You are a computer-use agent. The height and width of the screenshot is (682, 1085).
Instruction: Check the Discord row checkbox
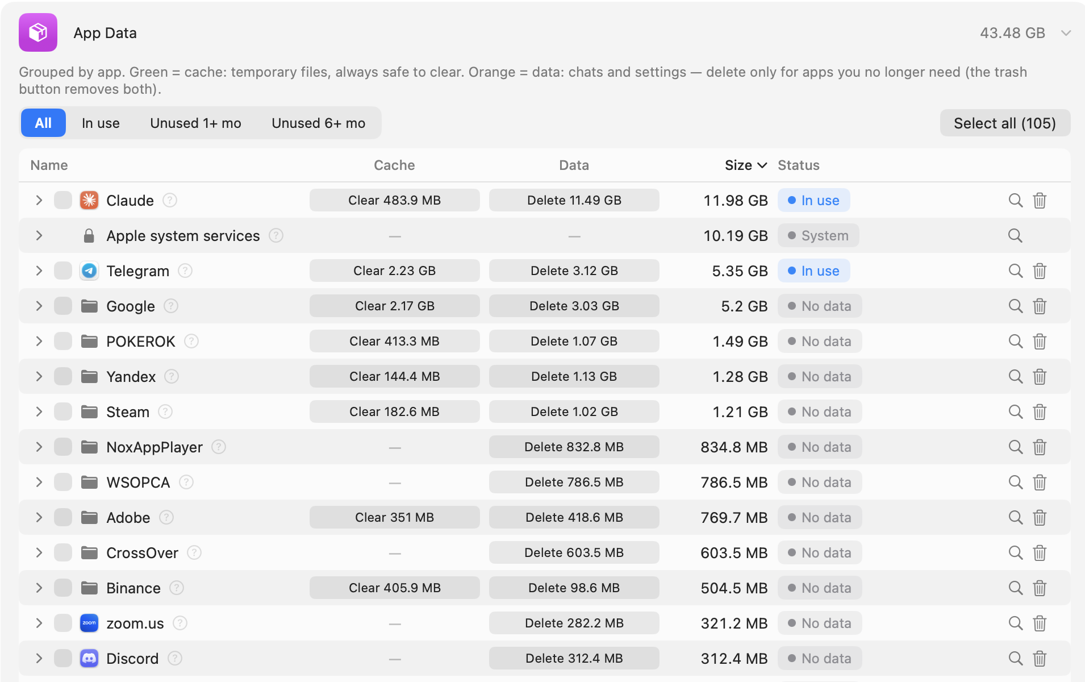click(62, 658)
